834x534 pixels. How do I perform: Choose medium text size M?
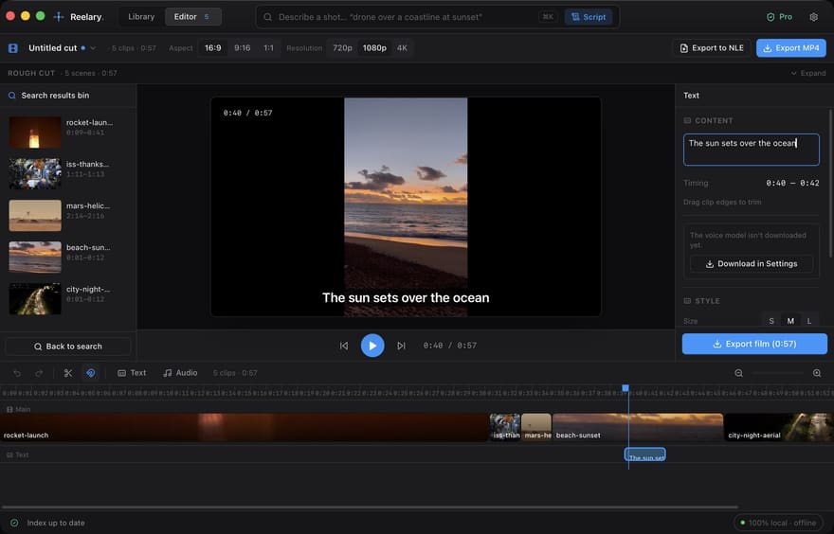tap(790, 321)
